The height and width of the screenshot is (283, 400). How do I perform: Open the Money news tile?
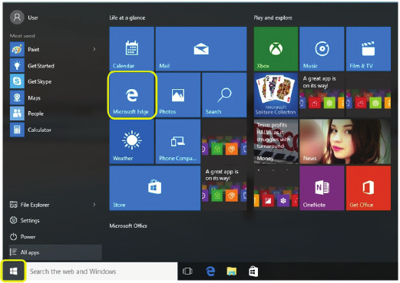276,141
